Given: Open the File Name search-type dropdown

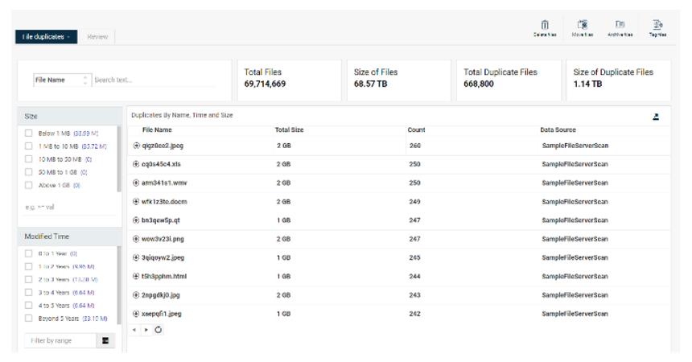Looking at the screenshot, I should [x=61, y=80].
